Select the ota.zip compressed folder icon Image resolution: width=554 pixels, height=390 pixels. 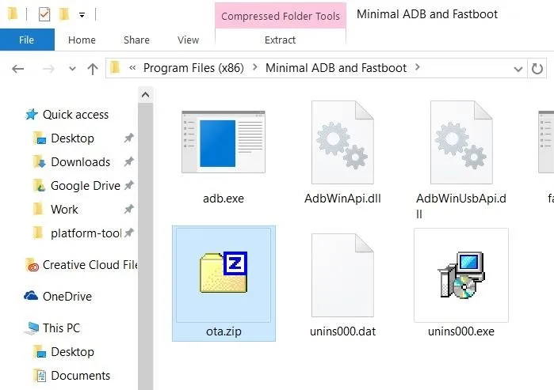tap(224, 272)
